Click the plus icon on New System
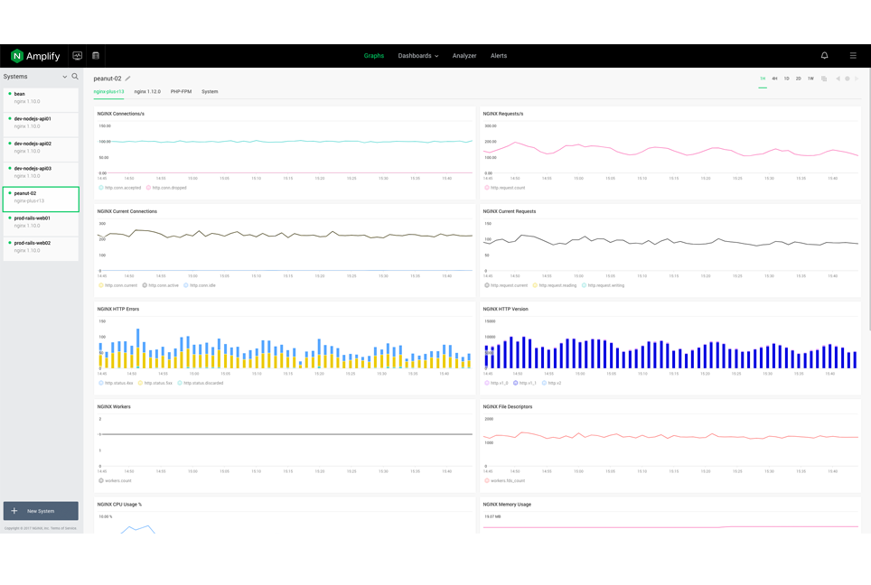Image resolution: width=871 pixels, height=585 pixels. pyautogui.click(x=14, y=511)
